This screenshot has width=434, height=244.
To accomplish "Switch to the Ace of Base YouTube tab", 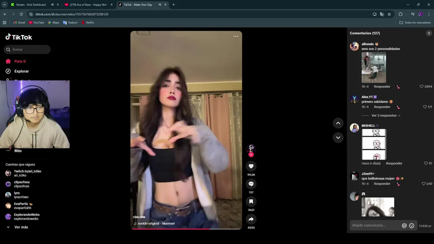I will click(88, 5).
